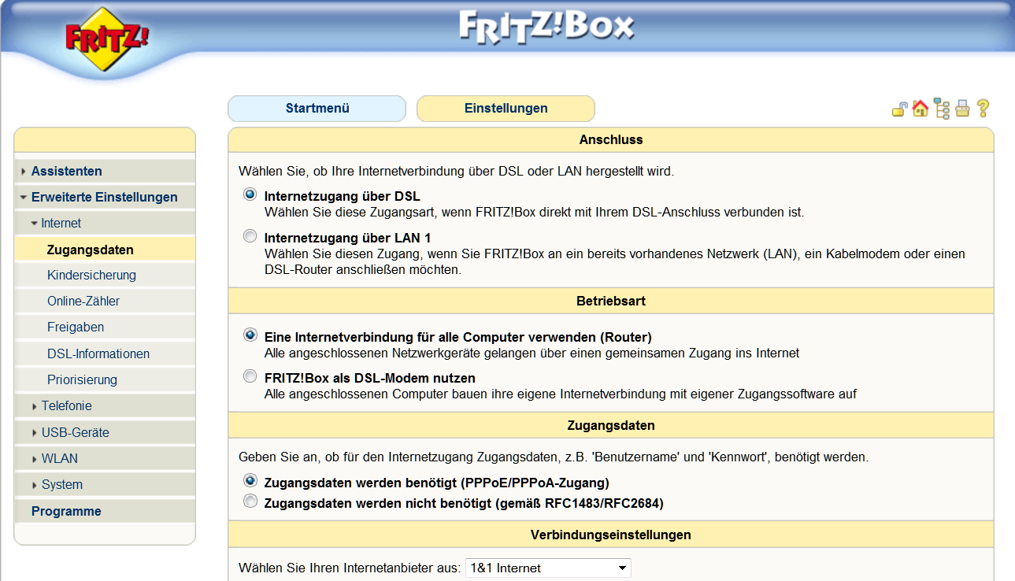Click the open padlock logout icon
The width and height of the screenshot is (1015, 581).
[x=899, y=109]
